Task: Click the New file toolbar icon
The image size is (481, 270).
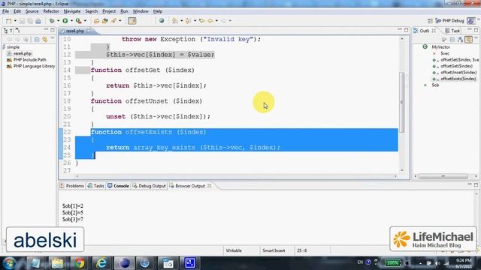Action: [x=8, y=21]
